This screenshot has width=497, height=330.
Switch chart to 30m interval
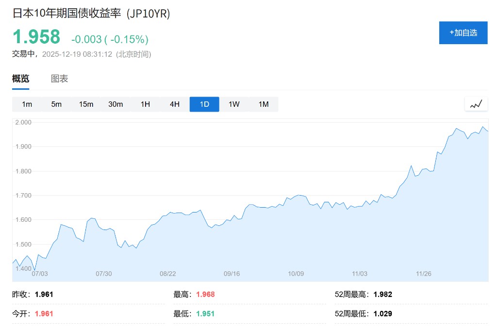116,104
